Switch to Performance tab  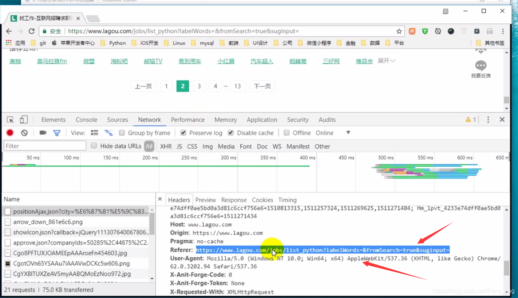click(188, 120)
